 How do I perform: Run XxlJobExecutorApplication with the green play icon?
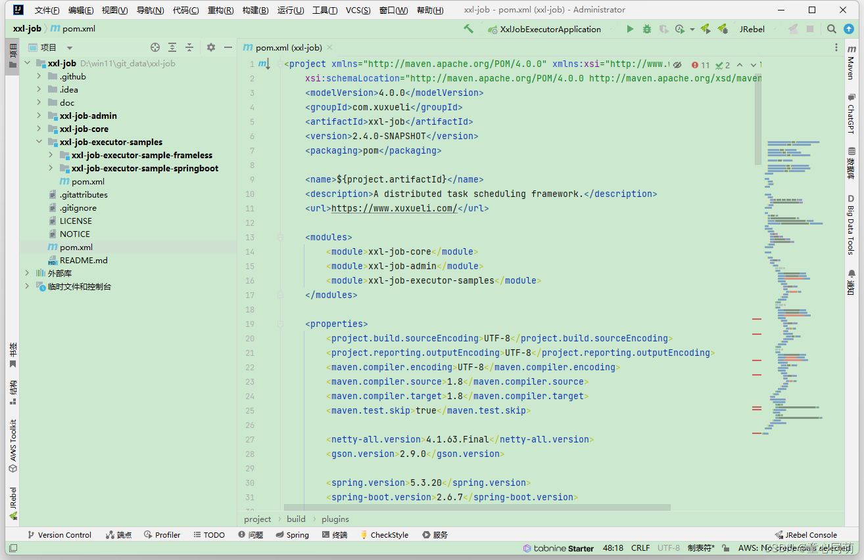(630, 29)
